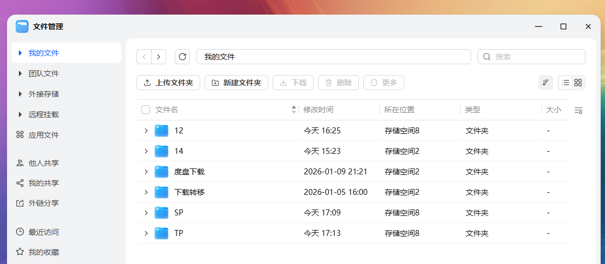Expand 团队文件 in the sidebar
This screenshot has width=605, height=264.
21,73
